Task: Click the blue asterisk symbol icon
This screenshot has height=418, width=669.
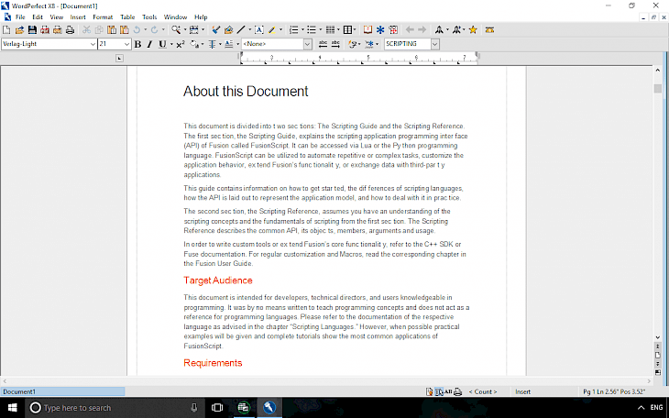Action: tap(380, 30)
